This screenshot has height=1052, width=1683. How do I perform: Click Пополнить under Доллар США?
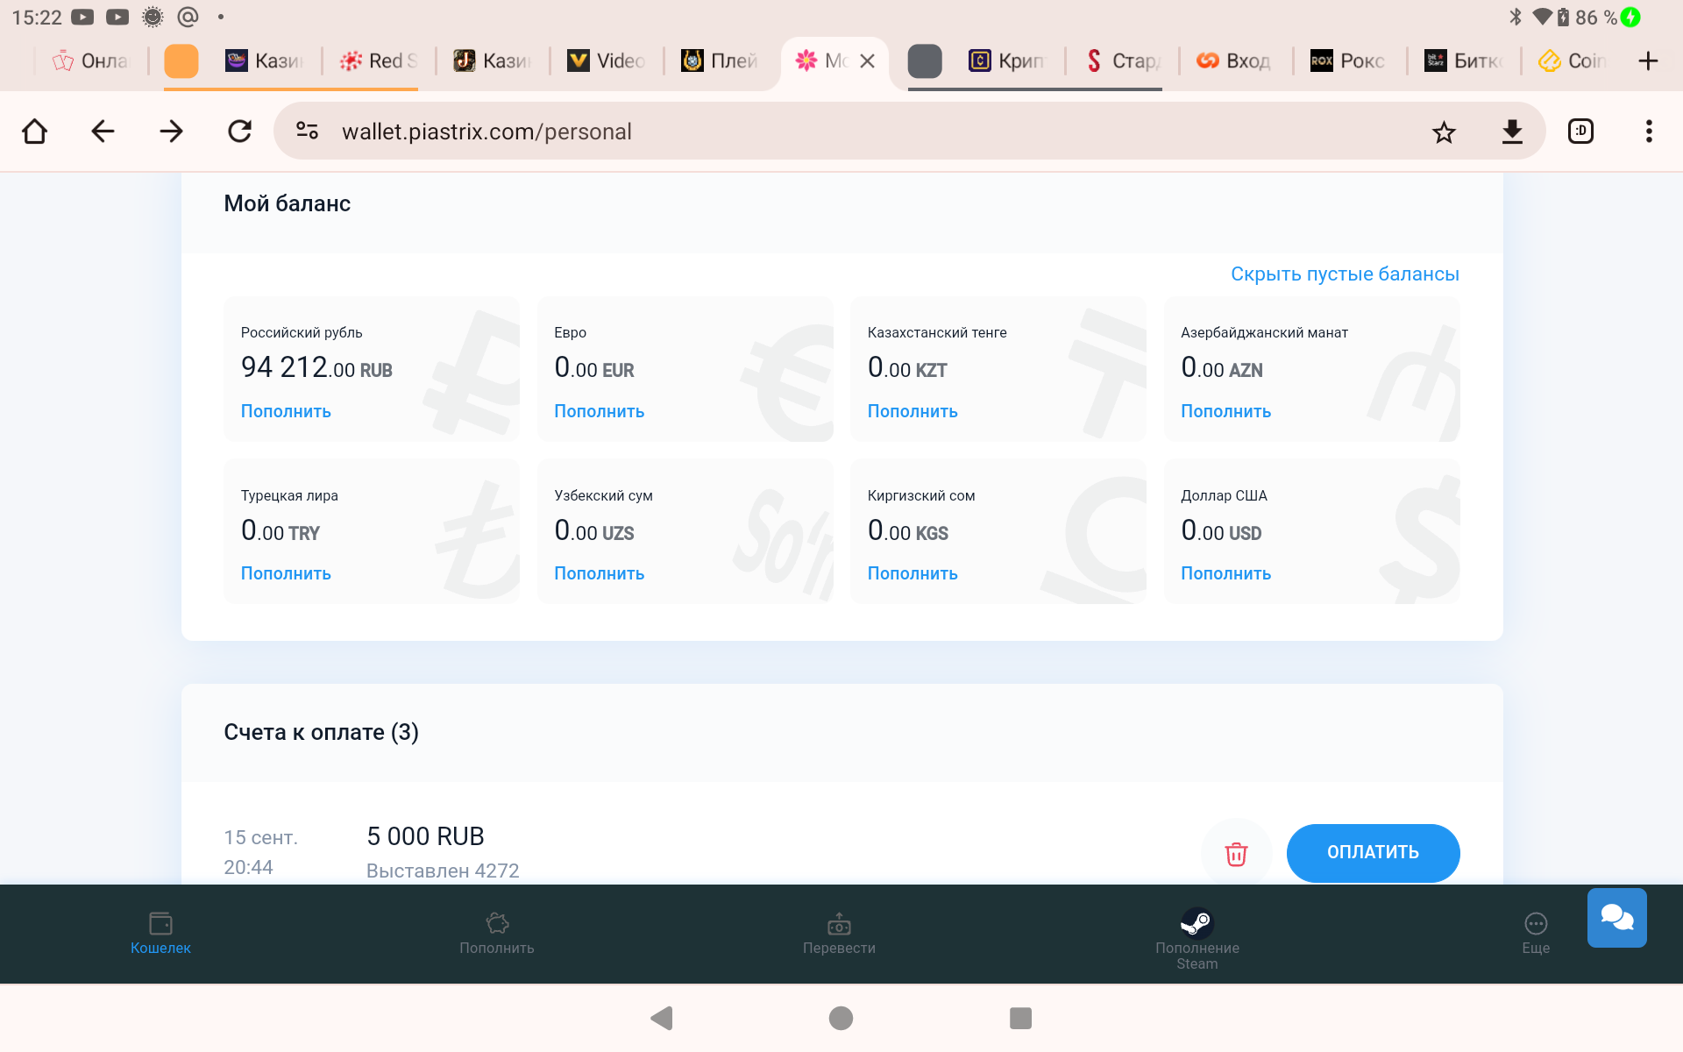[x=1225, y=573]
